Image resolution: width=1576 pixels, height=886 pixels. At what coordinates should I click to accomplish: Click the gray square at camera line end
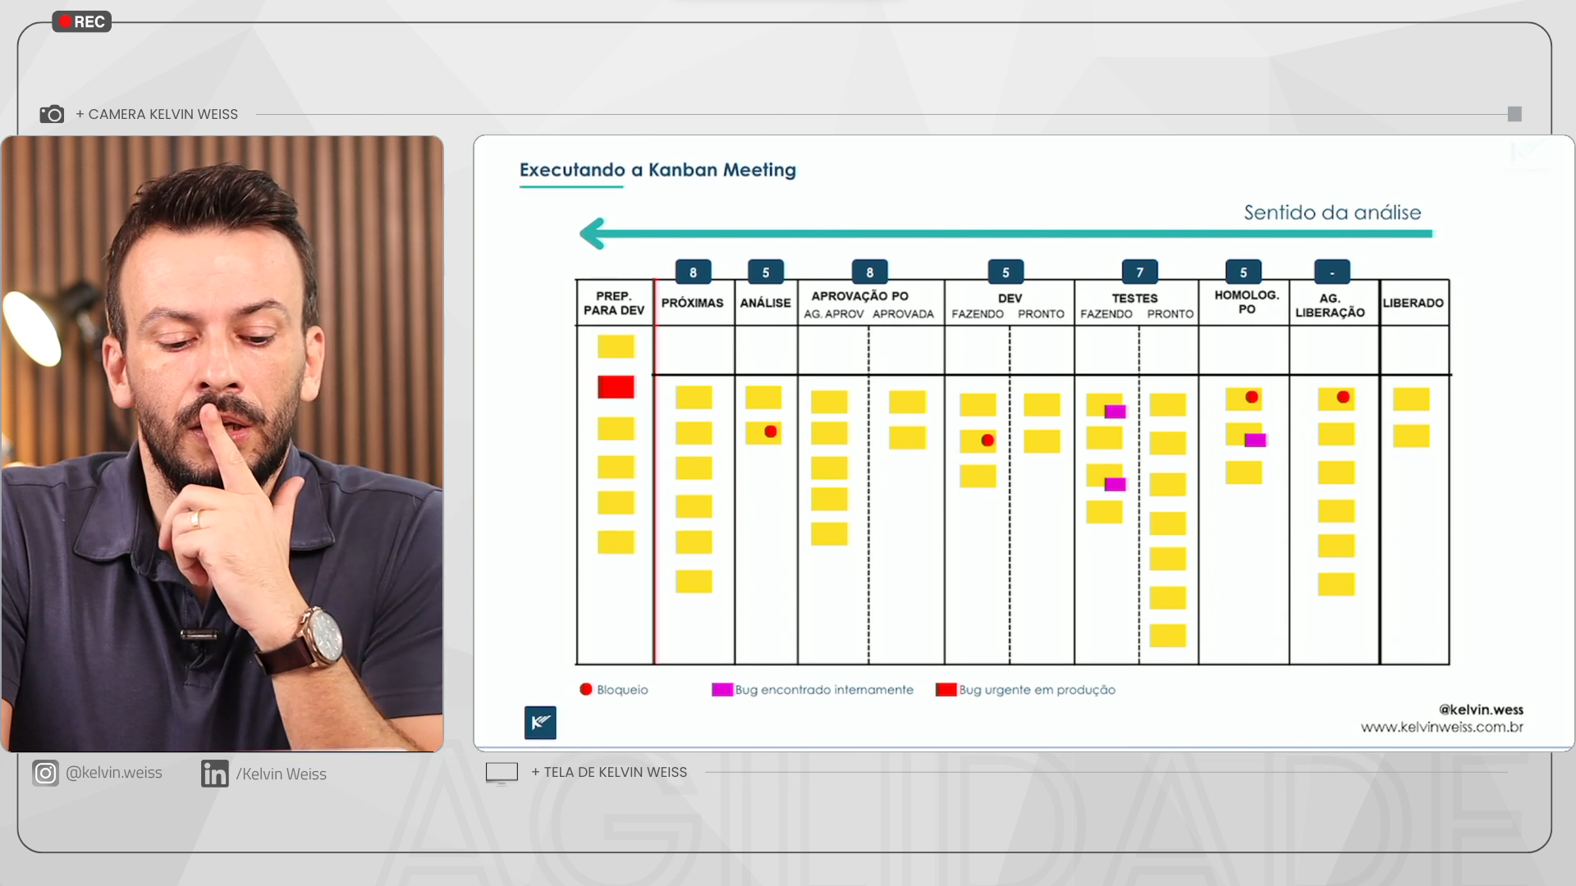[1514, 114]
